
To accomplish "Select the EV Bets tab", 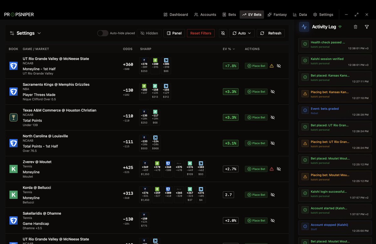I will click(x=252, y=15).
